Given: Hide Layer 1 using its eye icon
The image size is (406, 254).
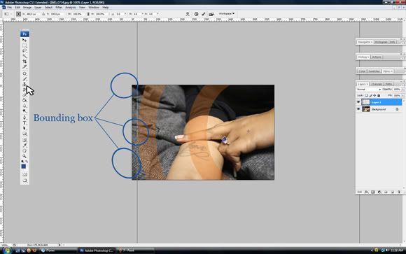Looking at the screenshot, I should [358, 102].
